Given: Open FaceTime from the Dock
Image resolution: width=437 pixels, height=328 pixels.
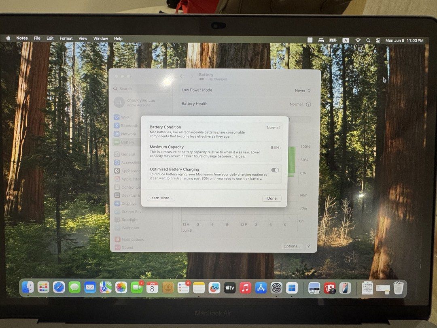Looking at the screenshot, I should [x=137, y=287].
